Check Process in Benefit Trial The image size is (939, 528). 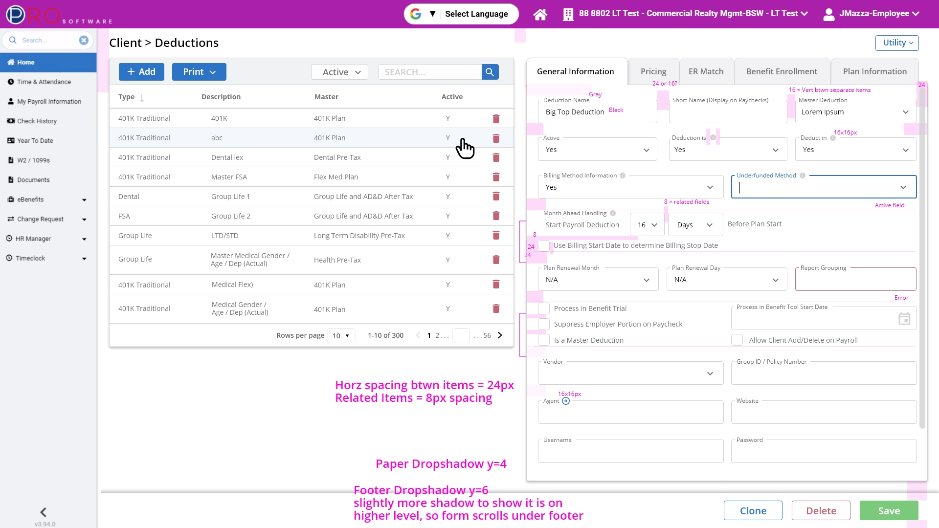point(544,308)
